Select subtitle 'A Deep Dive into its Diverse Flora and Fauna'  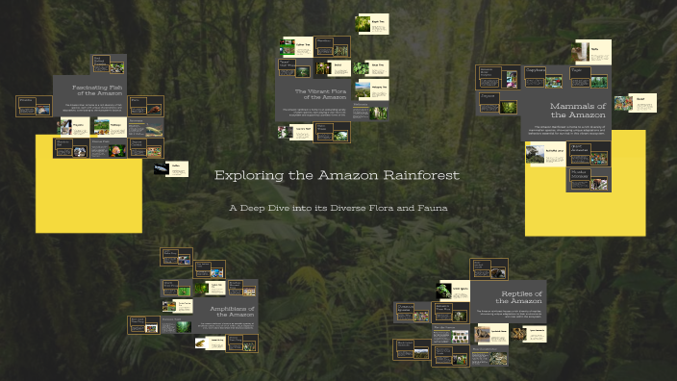click(x=338, y=208)
